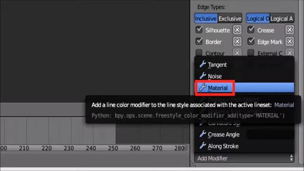Click the exclude X next to Silhouette
This screenshot has width=304, height=171.
(x=237, y=30)
